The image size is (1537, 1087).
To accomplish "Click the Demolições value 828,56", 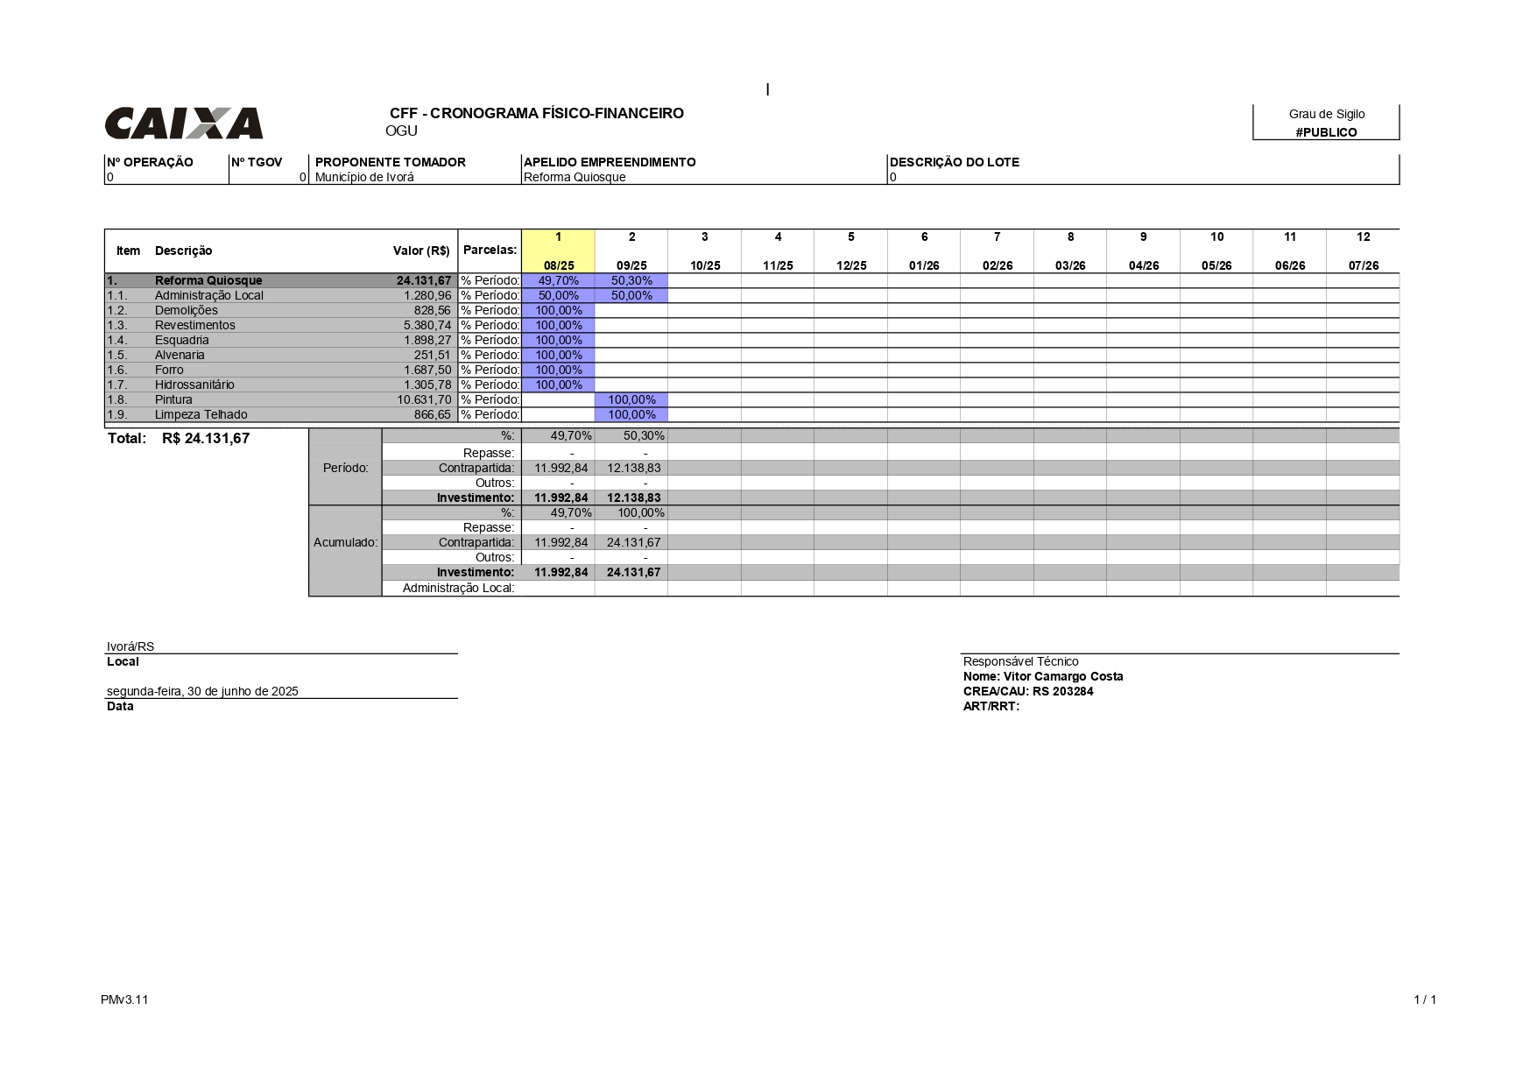I will click(433, 310).
